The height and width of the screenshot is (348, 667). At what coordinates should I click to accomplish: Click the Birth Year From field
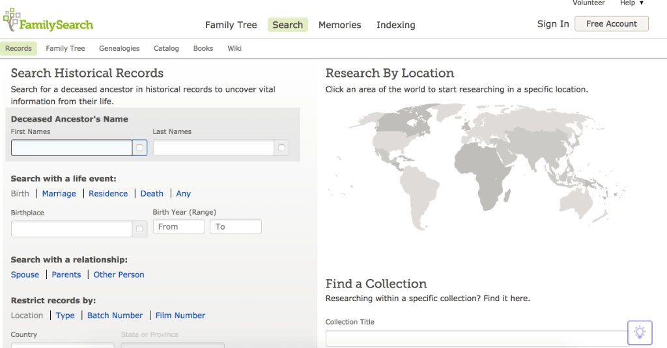pyautogui.click(x=178, y=226)
